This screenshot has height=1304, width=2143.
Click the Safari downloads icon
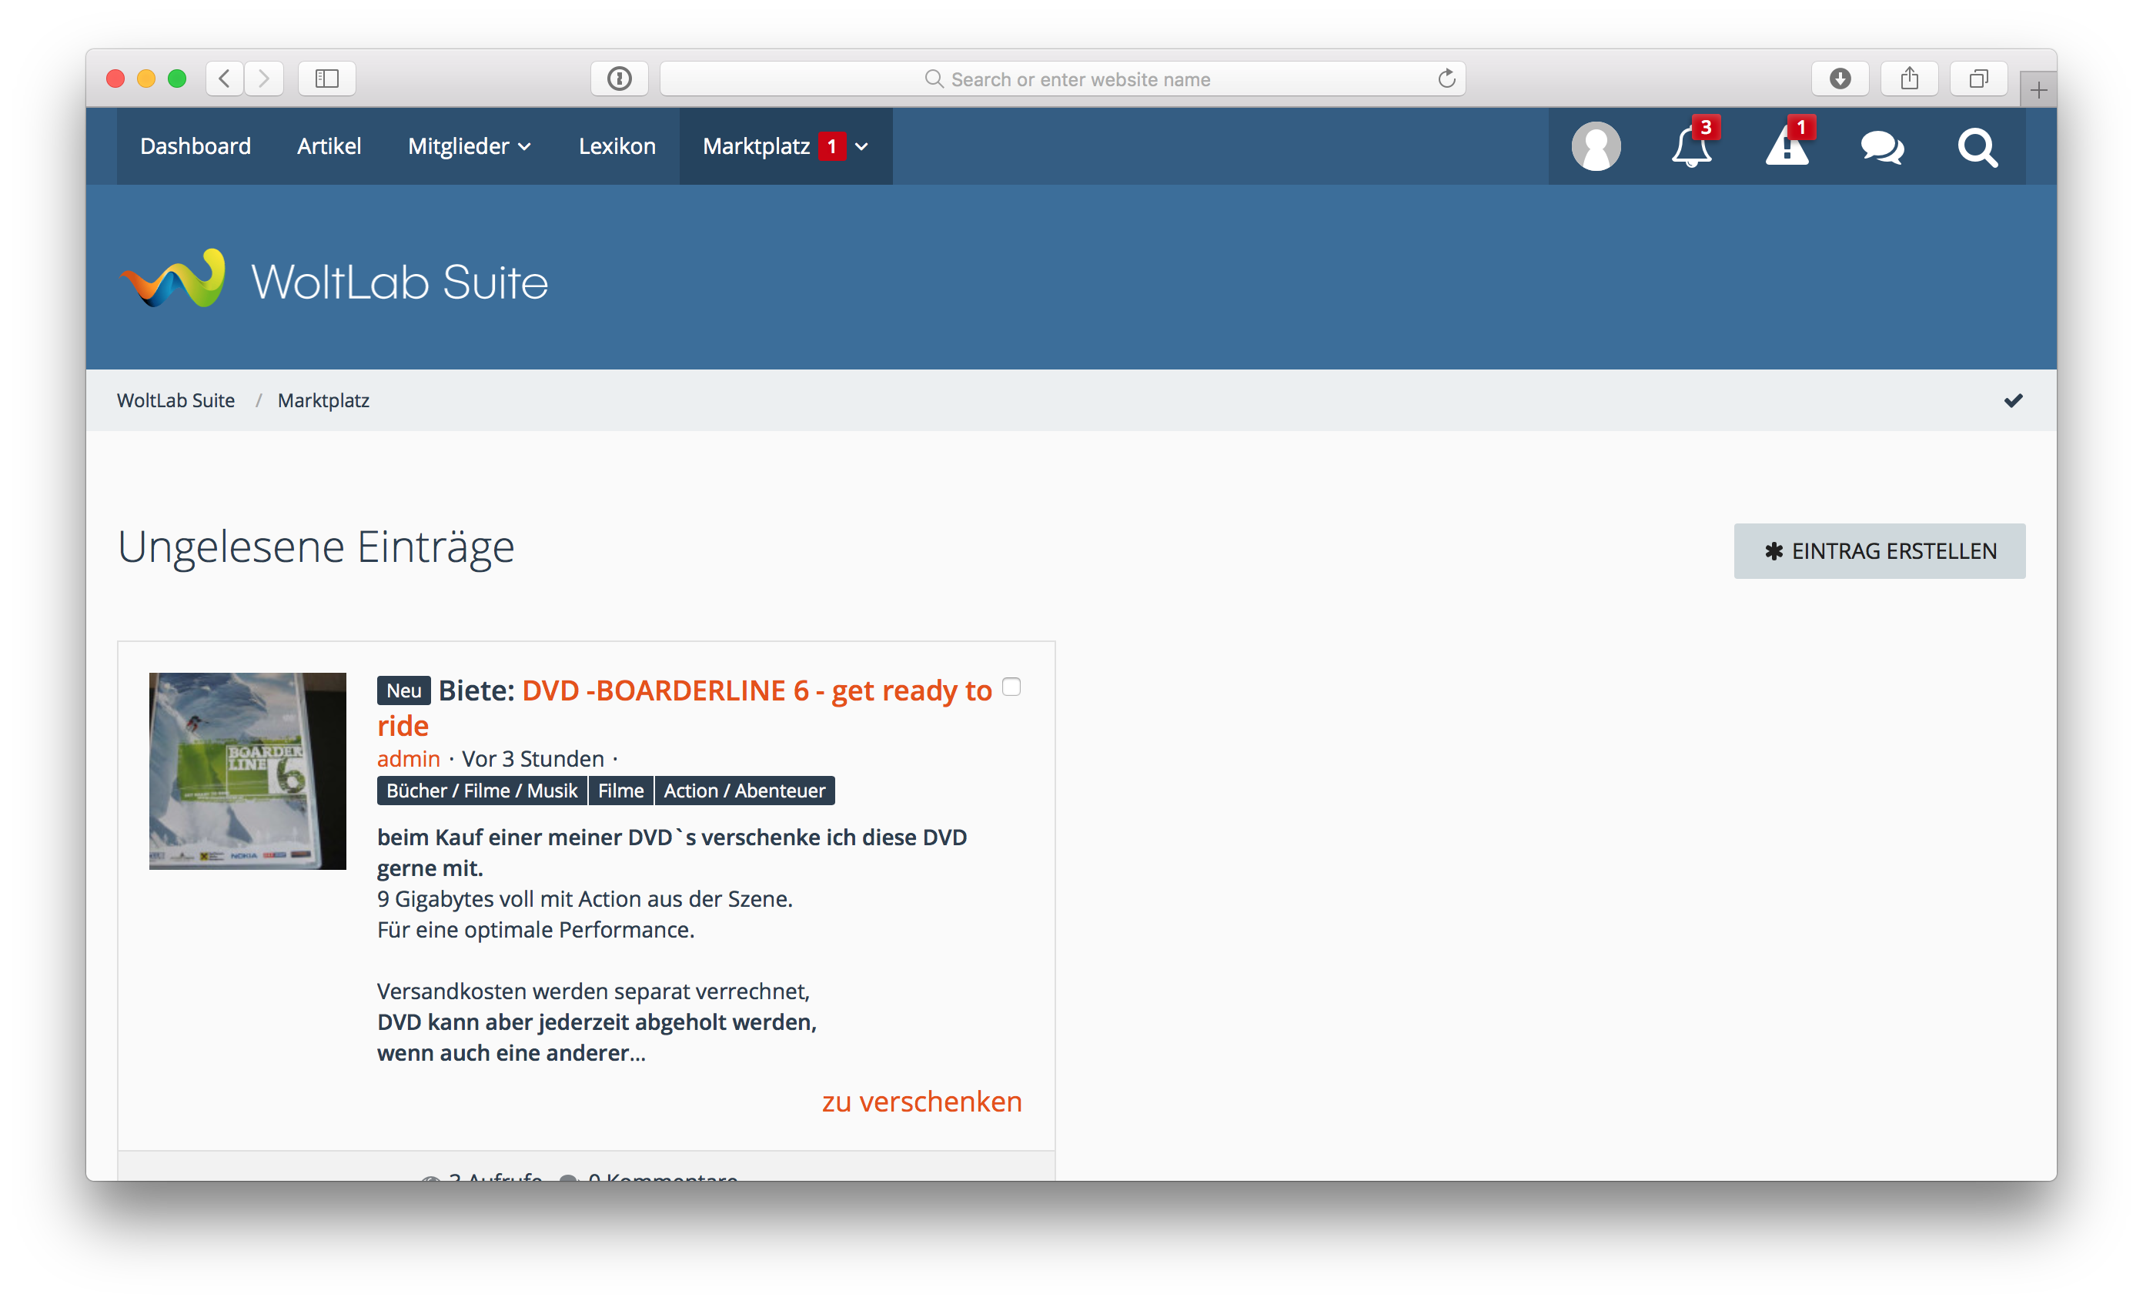point(1840,79)
